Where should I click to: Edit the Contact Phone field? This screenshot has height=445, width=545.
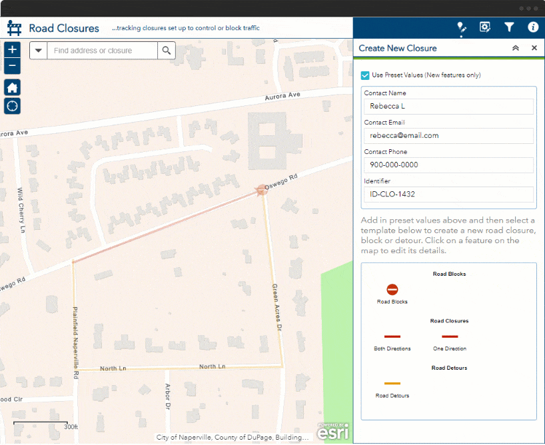coord(448,165)
